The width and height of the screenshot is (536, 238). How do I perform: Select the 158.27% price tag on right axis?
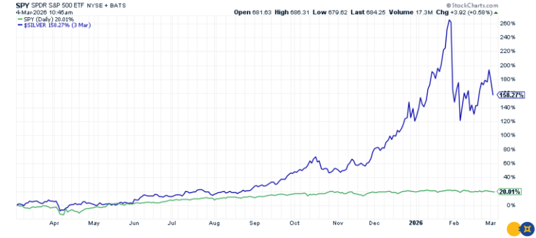click(x=510, y=95)
